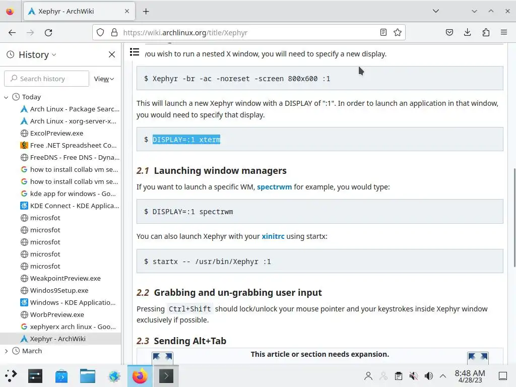This screenshot has width=516, height=387.
Task: Click the startx /usr/bin/Xephyr command text
Action: pyautogui.click(x=212, y=262)
